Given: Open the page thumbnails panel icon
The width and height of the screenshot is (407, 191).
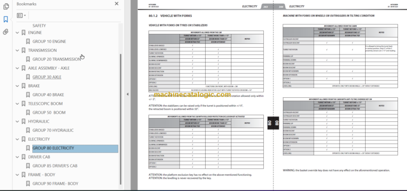Looking at the screenshot, I should [x=6, y=6].
